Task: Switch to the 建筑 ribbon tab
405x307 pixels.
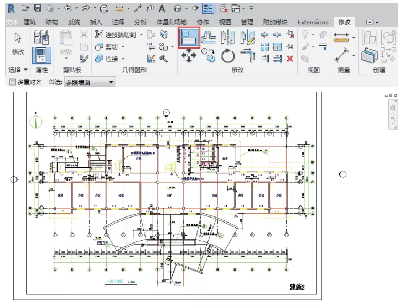Action: coord(30,22)
